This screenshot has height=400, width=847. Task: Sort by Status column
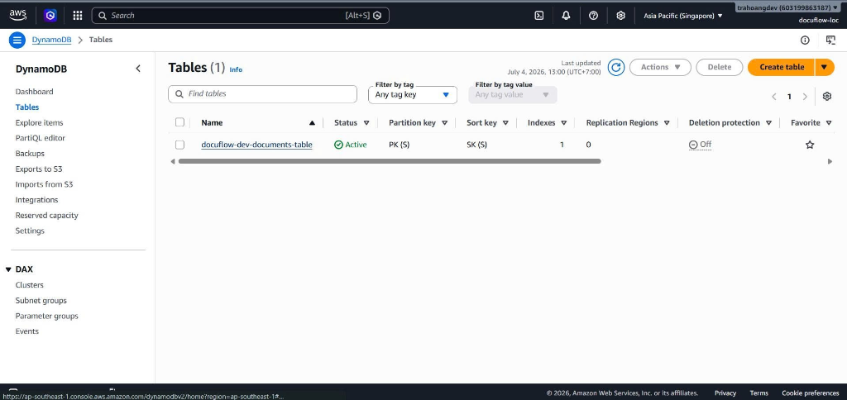(x=351, y=122)
